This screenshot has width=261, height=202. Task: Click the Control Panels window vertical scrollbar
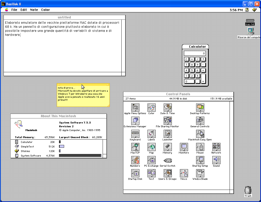pos(232,145)
